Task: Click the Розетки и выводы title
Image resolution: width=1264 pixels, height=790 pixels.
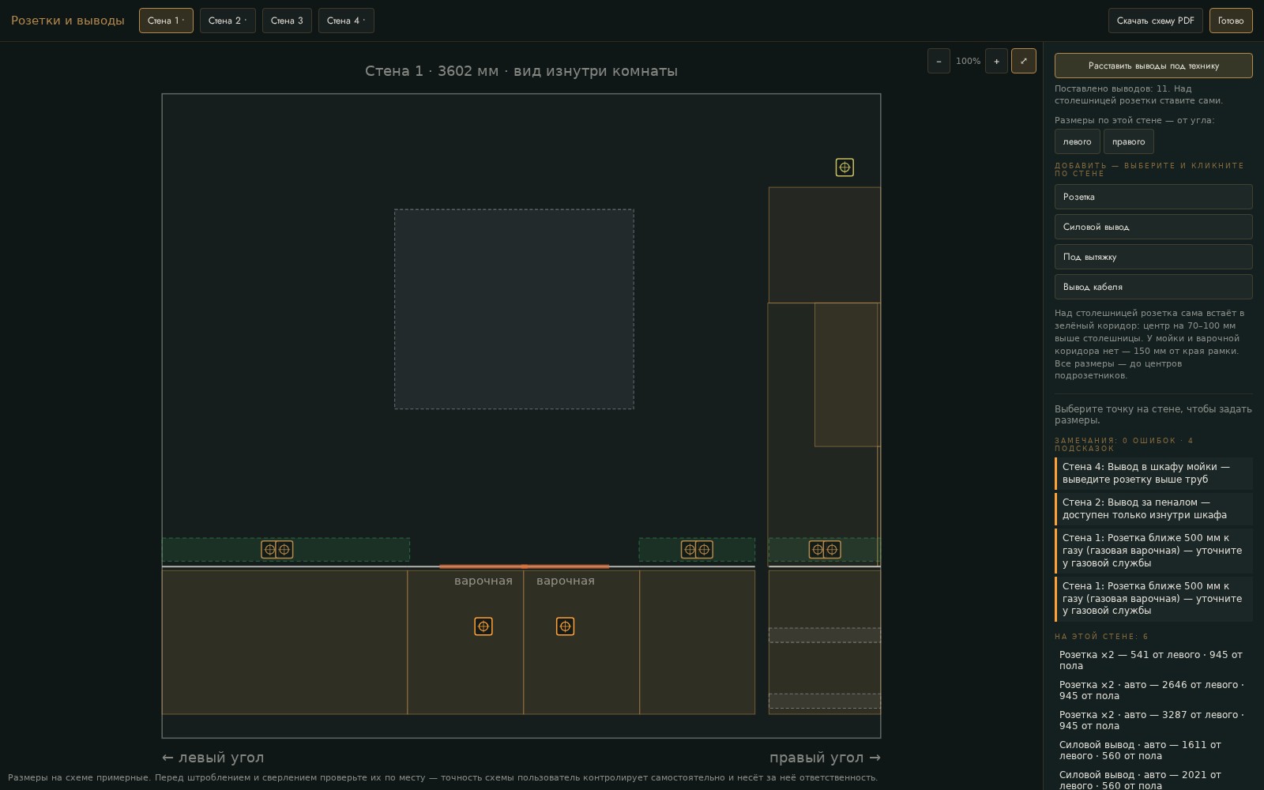Action: tap(68, 21)
